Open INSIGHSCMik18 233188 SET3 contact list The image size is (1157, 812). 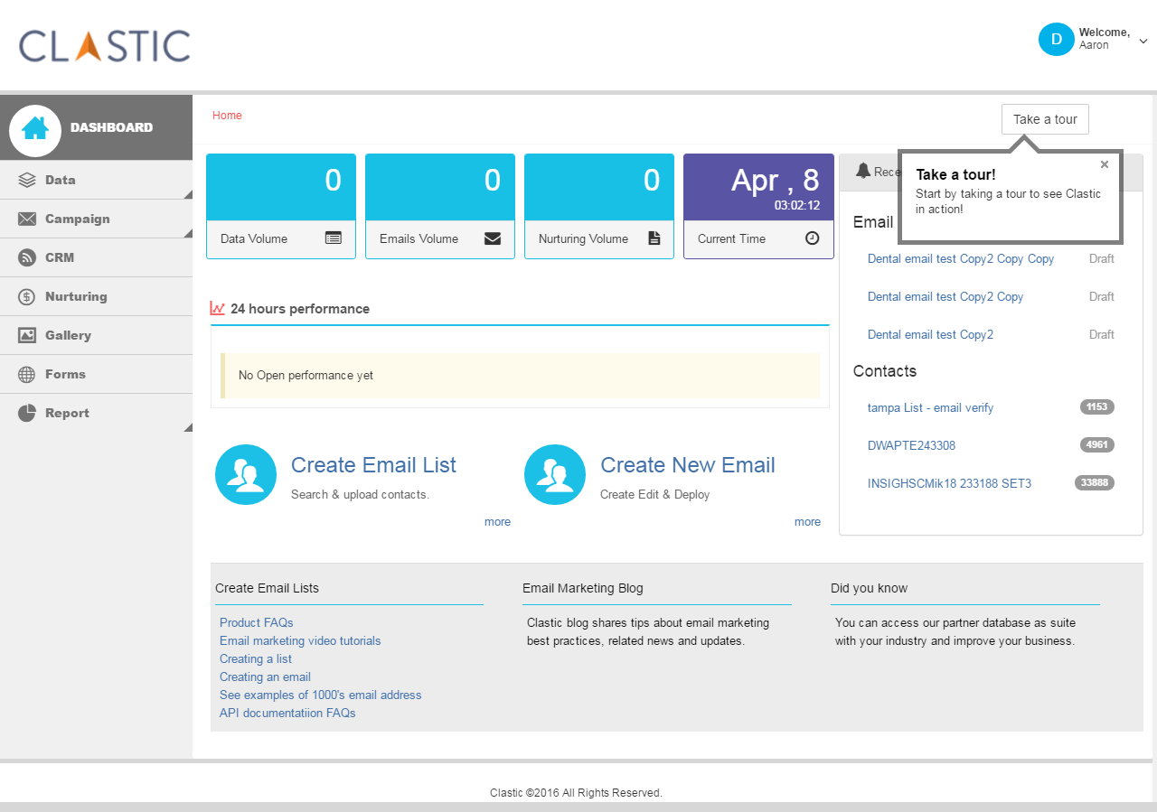(949, 483)
